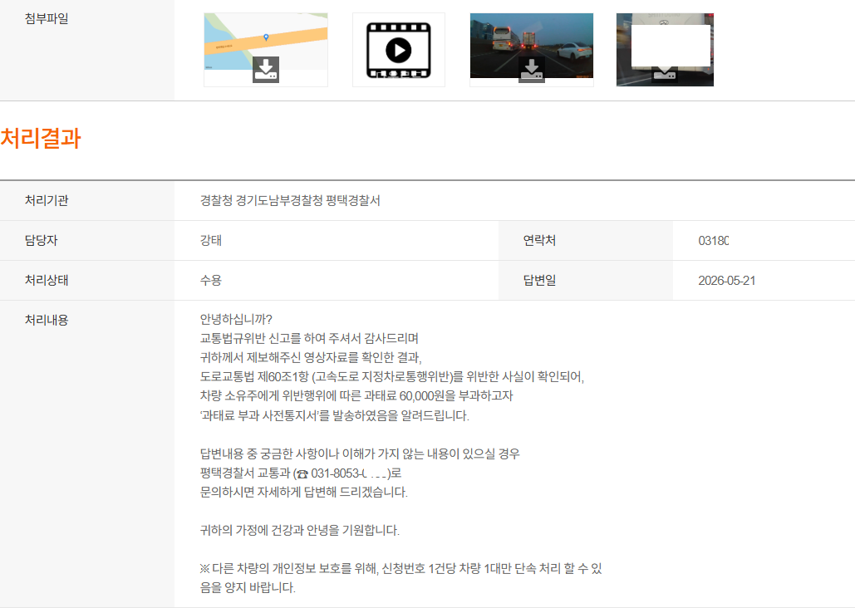Click the 처리상태 label
The image size is (855, 608).
pyautogui.click(x=47, y=280)
